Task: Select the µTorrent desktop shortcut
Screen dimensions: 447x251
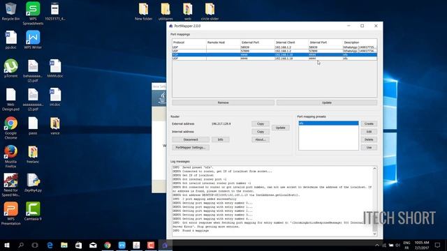Action: (x=11, y=68)
